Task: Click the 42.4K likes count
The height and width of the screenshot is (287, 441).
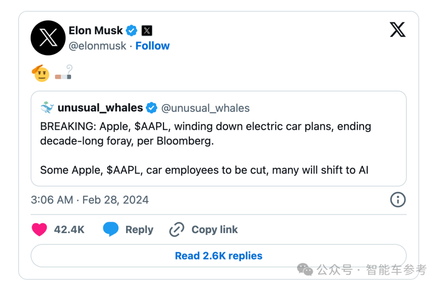Action: pos(69,229)
